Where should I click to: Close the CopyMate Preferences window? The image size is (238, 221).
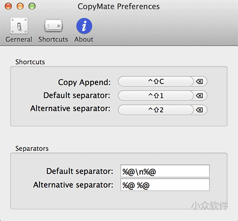tap(8, 6)
